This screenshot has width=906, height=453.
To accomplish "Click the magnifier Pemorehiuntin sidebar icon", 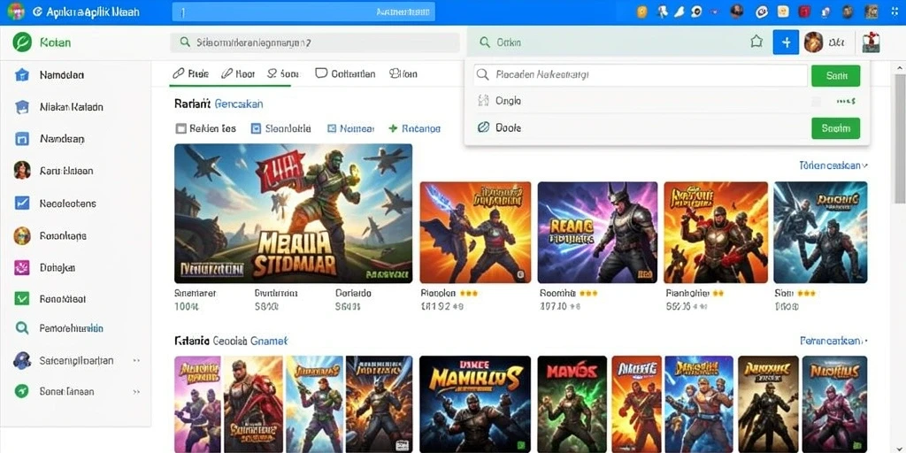I will pos(22,328).
